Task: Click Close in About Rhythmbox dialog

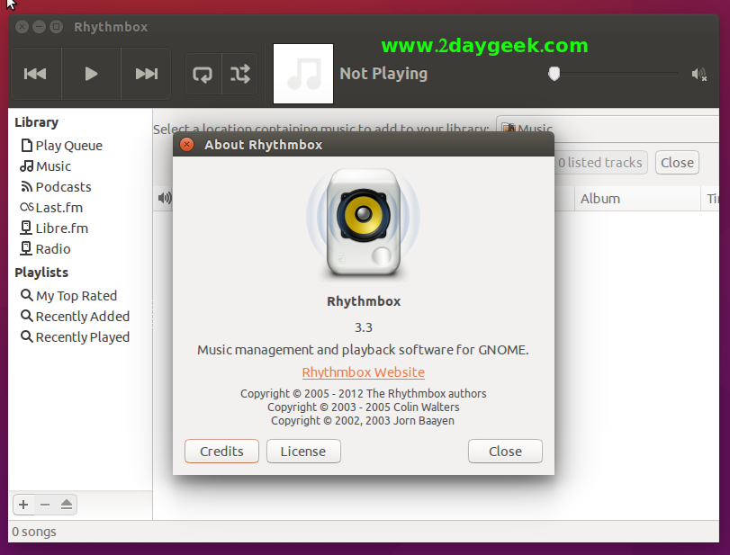Action: click(505, 452)
